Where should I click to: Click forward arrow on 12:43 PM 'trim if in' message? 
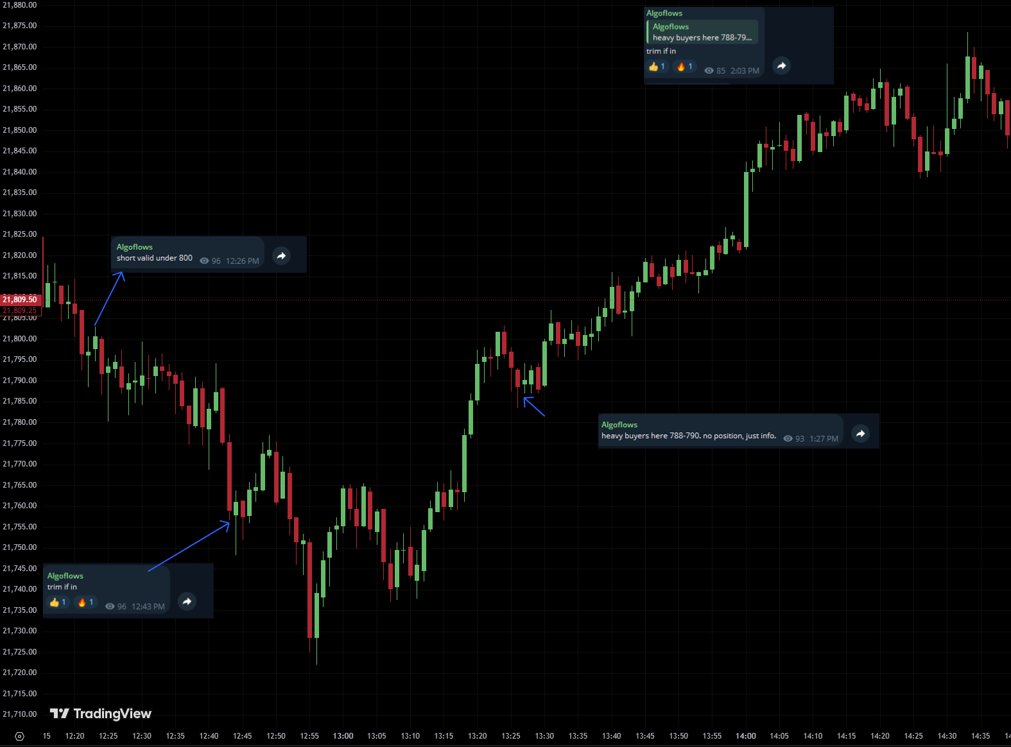(x=187, y=601)
